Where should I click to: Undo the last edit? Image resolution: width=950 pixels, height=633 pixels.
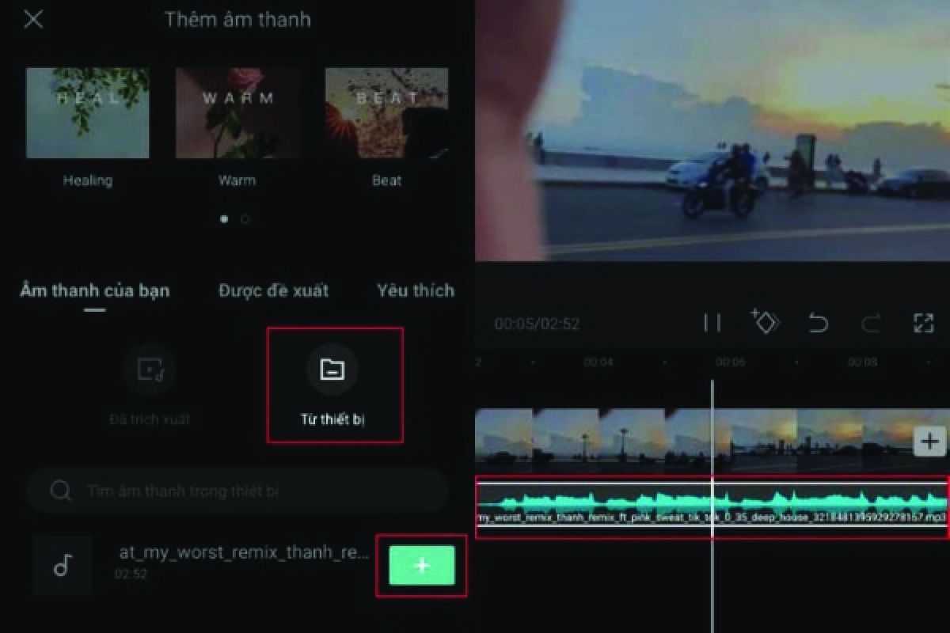[820, 323]
